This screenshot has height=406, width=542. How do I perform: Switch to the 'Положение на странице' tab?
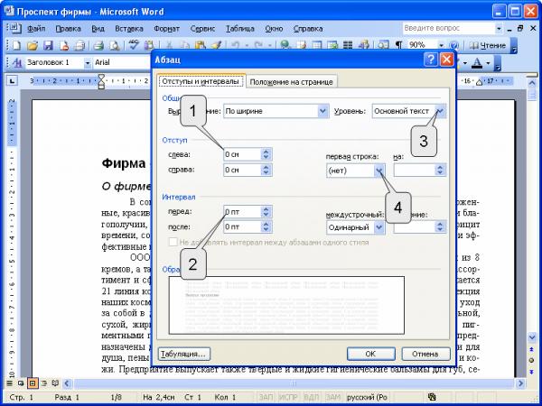tap(292, 82)
